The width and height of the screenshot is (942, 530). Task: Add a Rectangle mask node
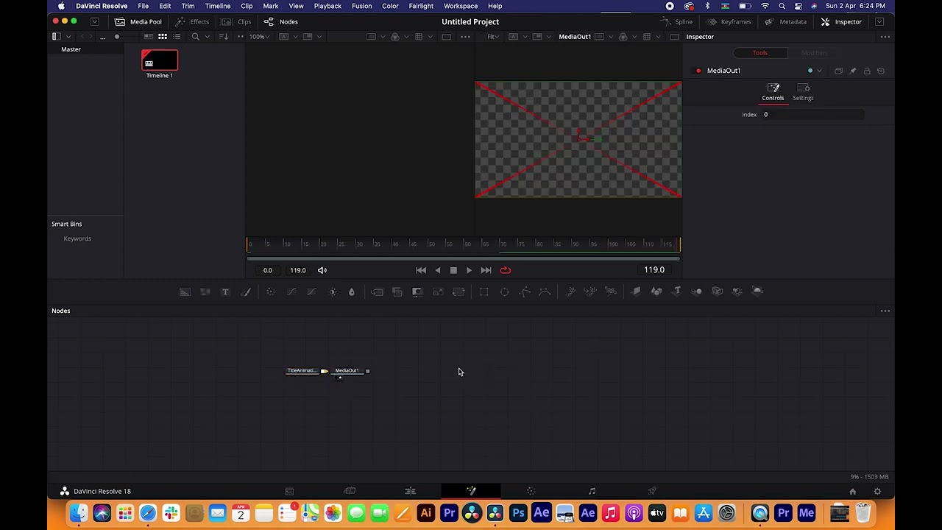pos(484,291)
